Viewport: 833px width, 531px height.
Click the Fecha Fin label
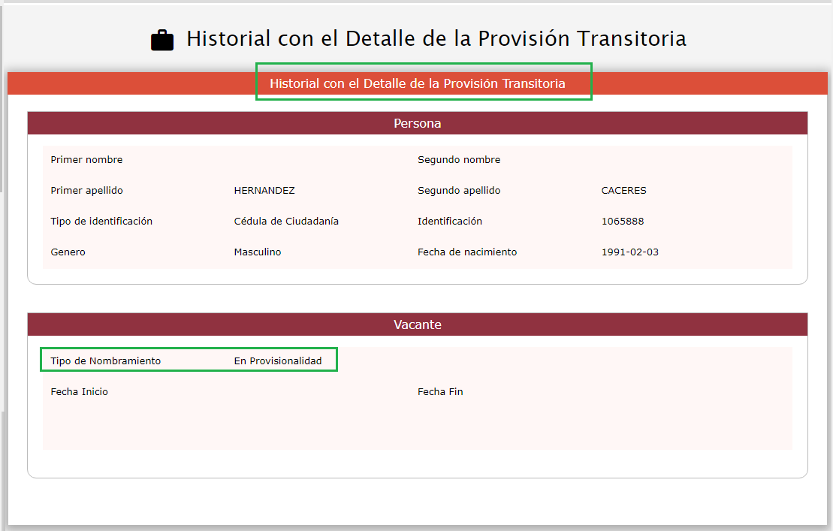click(x=440, y=392)
